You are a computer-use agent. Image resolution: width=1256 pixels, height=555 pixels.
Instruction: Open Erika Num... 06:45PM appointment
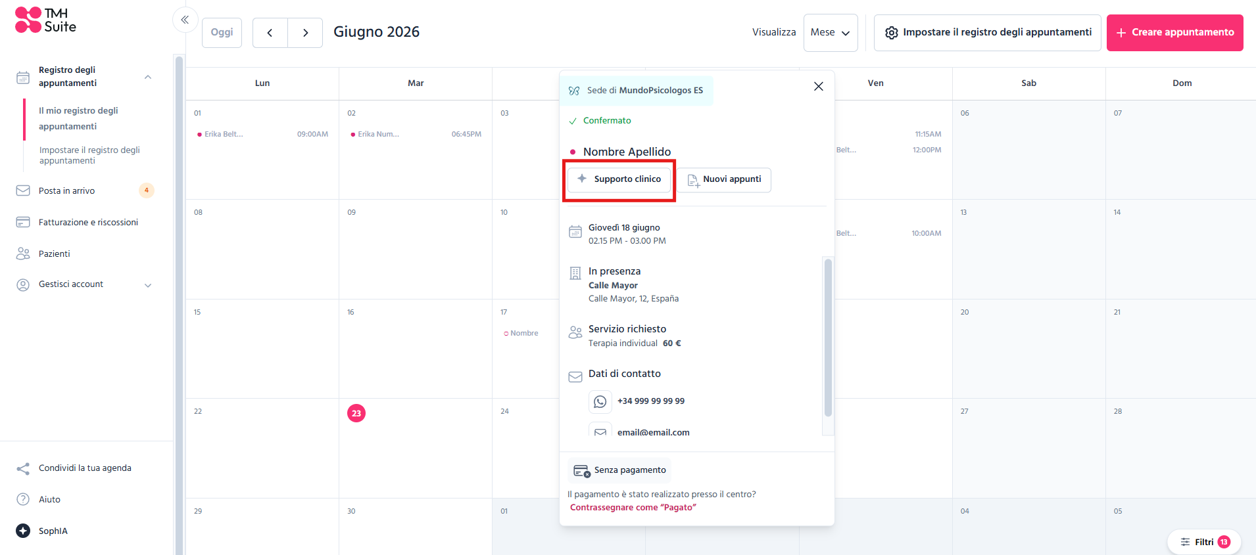(416, 135)
